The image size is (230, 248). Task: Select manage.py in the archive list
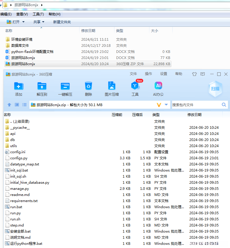113,188
